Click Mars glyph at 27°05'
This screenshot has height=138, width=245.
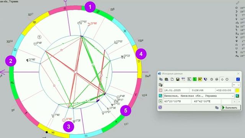coord(79,23)
